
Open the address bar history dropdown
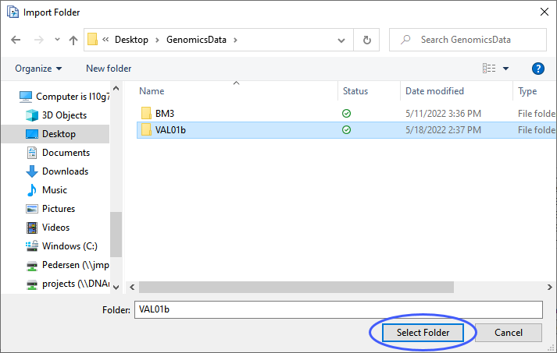pyautogui.click(x=341, y=41)
